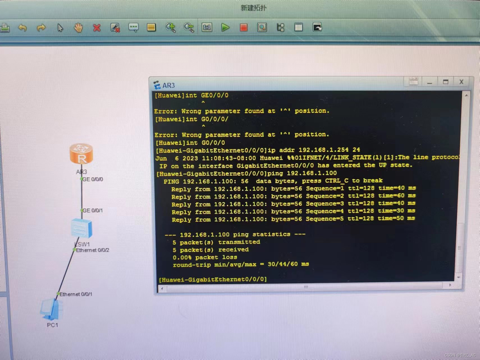Image resolution: width=480 pixels, height=360 pixels.
Task: Open the topology CLI/console icon
Action: pos(317,27)
